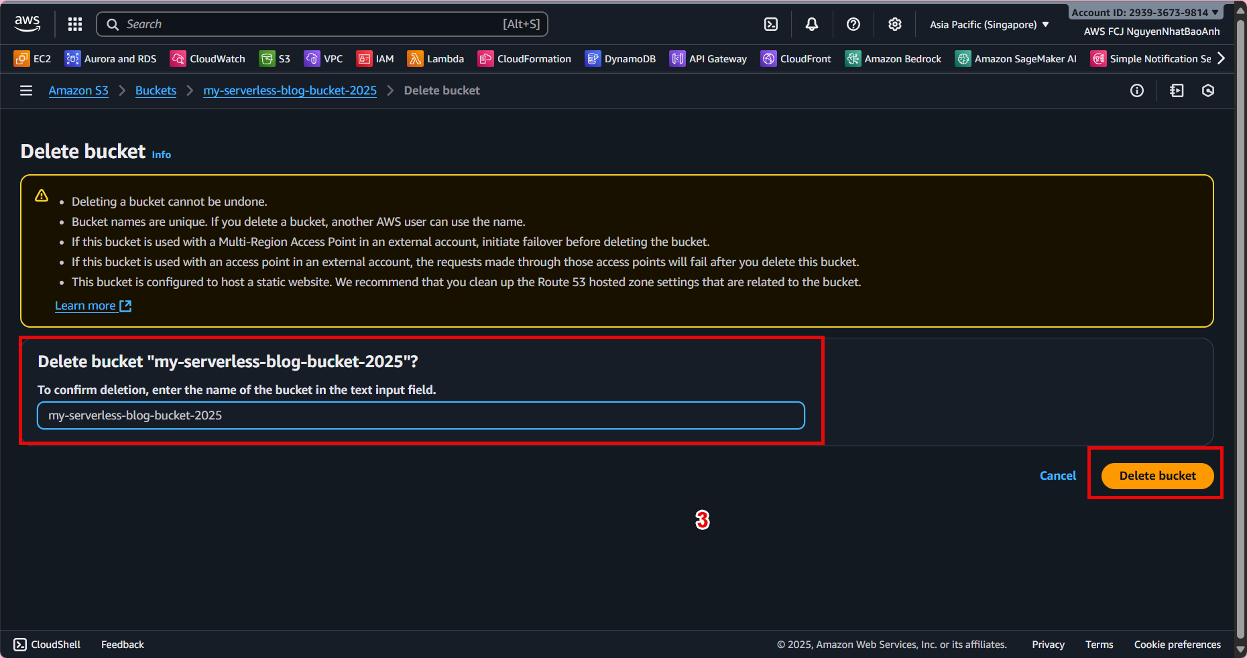Open the Info link beside Delete bucket

pyautogui.click(x=162, y=155)
